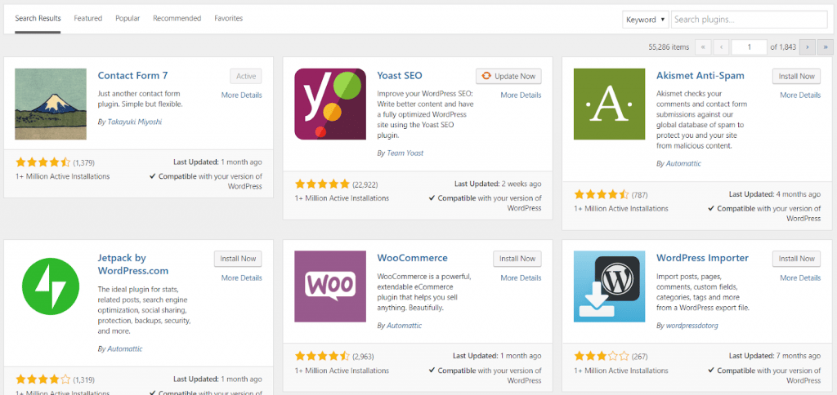This screenshot has height=395, width=837.
Task: Install WooCommerce plugin
Action: click(x=517, y=259)
